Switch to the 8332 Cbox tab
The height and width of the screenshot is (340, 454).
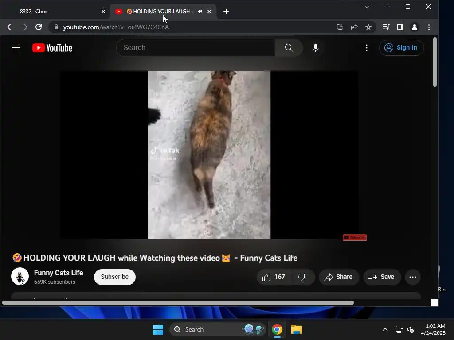click(55, 12)
